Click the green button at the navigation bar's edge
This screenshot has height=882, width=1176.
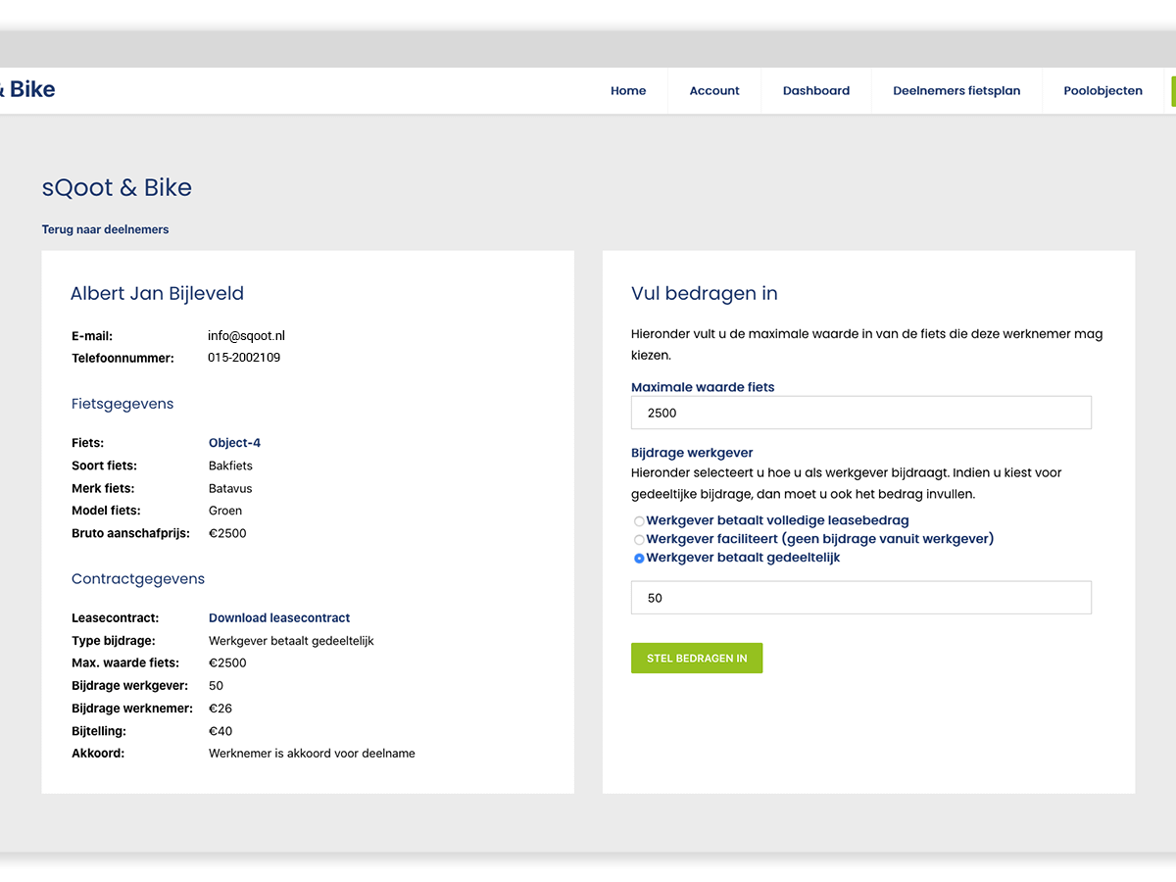coord(1172,91)
